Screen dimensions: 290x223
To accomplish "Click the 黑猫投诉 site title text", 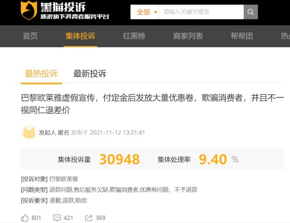I will coord(63,7).
